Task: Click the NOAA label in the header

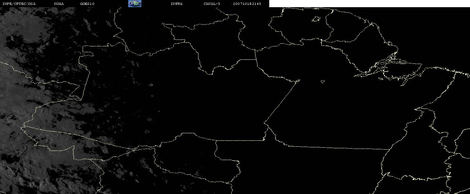Action: (x=59, y=4)
